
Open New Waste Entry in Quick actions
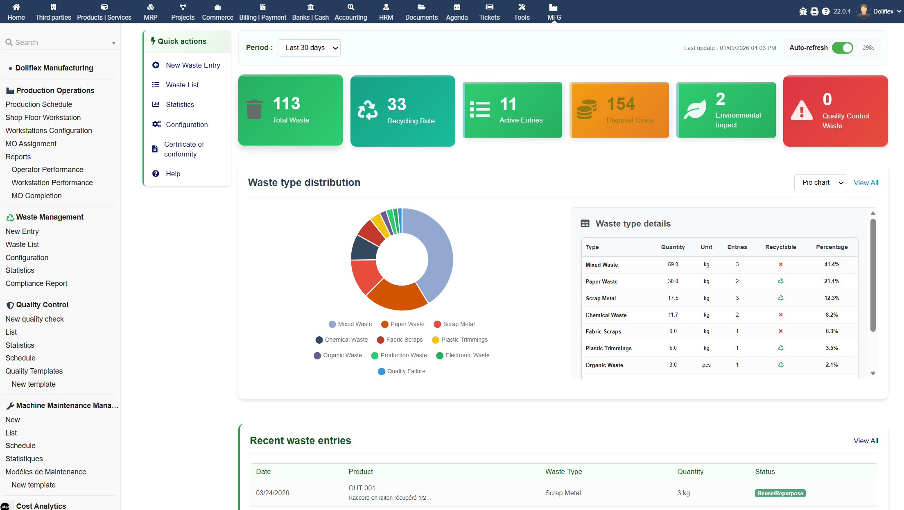tap(193, 65)
